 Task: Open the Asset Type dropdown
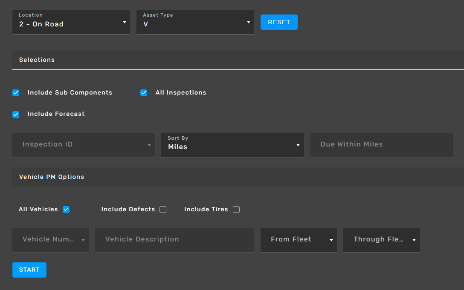point(195,22)
